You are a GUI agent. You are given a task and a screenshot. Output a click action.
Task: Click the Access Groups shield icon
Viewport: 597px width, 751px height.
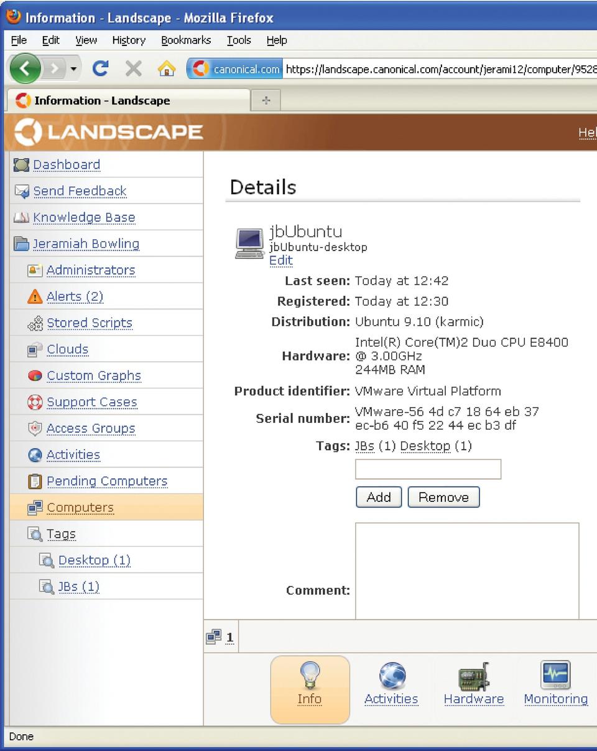pyautogui.click(x=35, y=428)
